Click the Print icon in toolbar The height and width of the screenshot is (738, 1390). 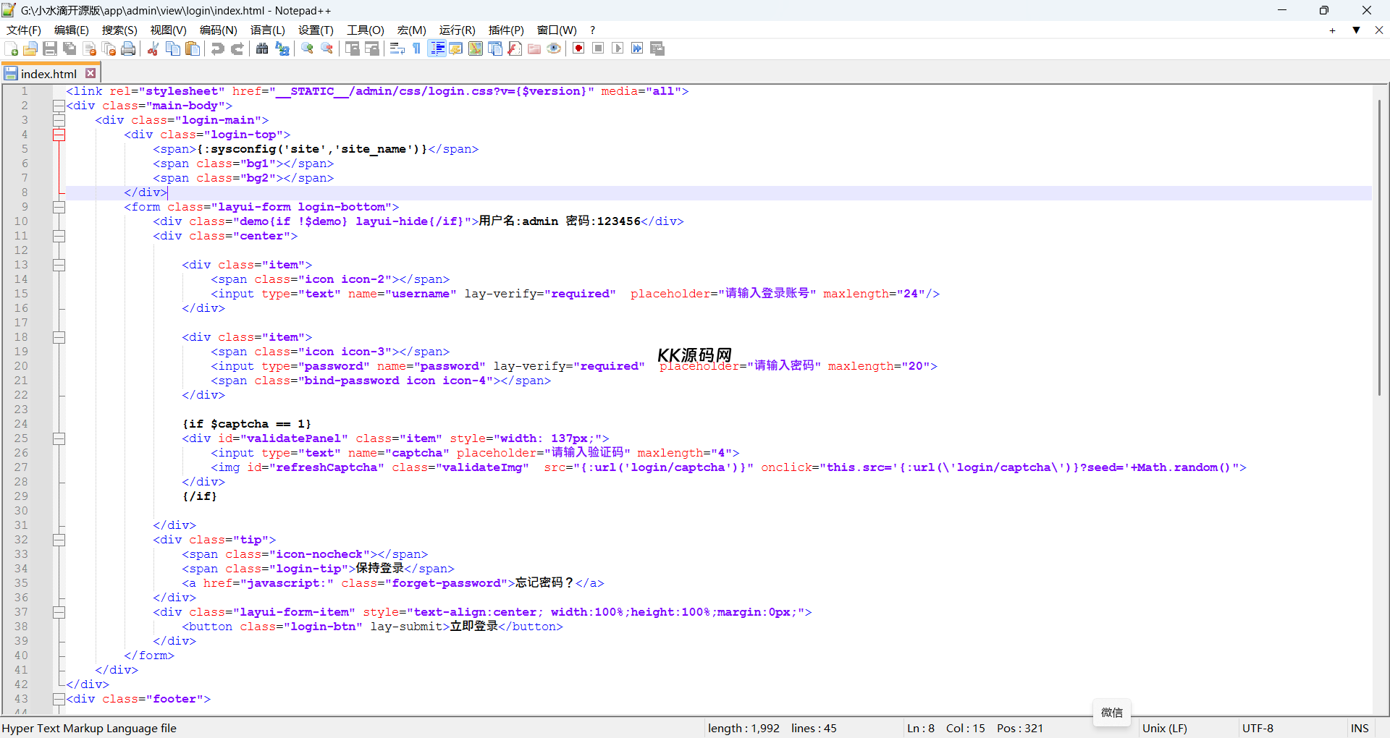pos(129,48)
